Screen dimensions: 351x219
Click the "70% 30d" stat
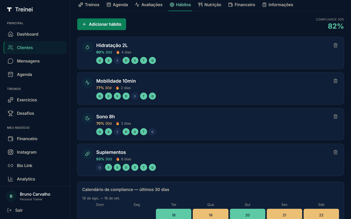click(x=104, y=124)
